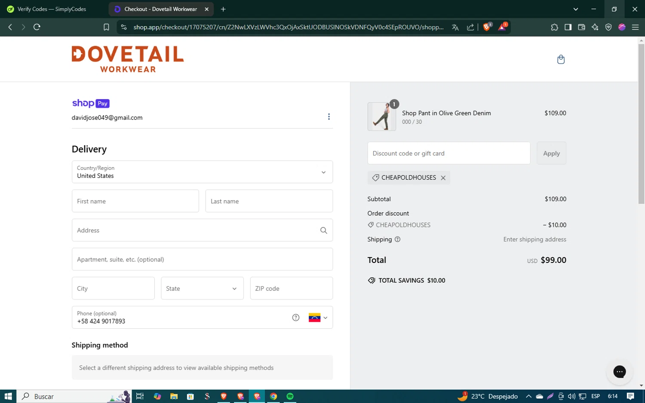
Task: Click the City field
Action: pos(113,288)
